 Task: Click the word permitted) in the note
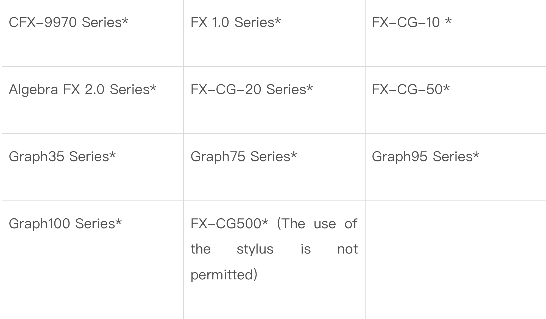[224, 275]
